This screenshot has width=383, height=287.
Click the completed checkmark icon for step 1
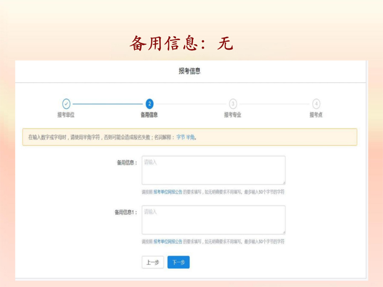[x=66, y=104]
